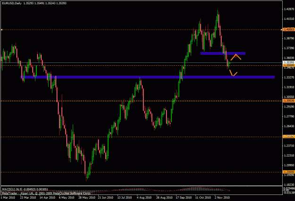Click the orange 1.30036 price level tag
295x201 pixels.
[x=288, y=101]
